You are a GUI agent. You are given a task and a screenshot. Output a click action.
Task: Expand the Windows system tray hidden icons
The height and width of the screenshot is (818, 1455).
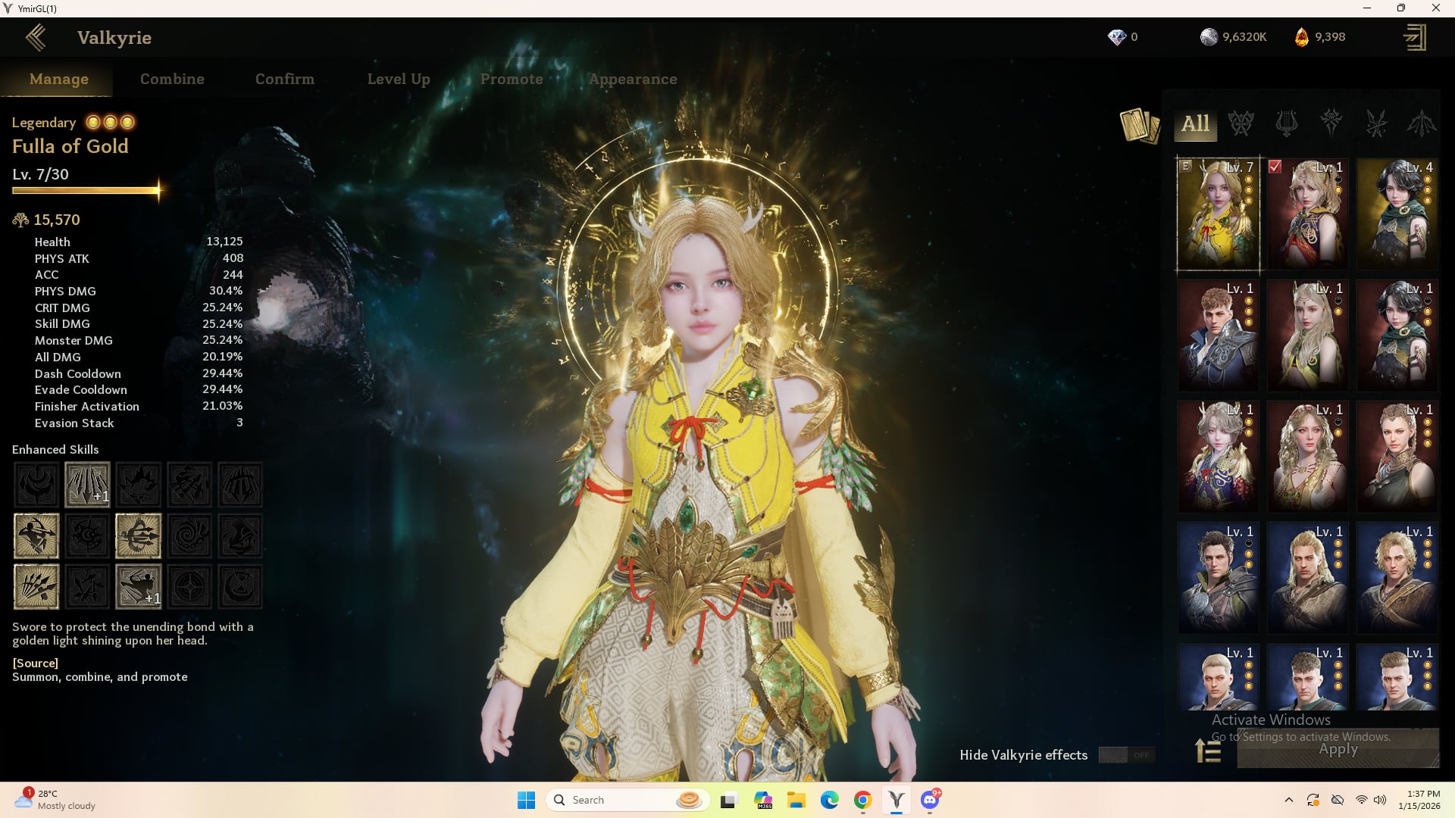(1288, 800)
